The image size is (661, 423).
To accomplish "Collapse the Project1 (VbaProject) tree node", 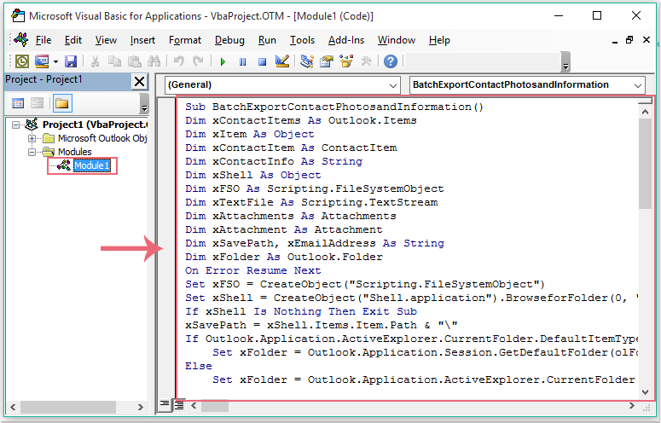I will (x=15, y=125).
